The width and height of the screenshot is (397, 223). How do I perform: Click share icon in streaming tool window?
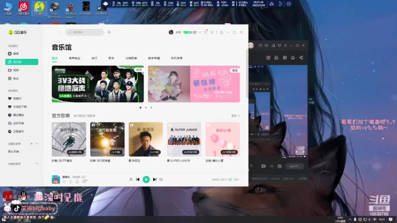(301, 57)
